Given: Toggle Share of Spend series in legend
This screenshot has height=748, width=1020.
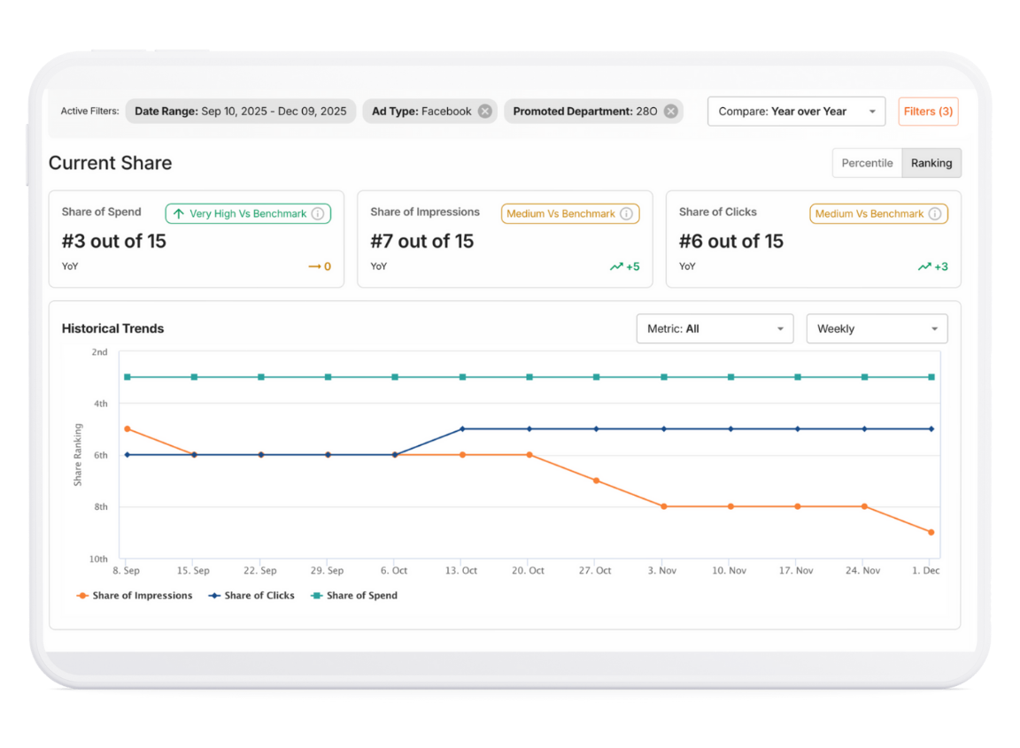Looking at the screenshot, I should coord(353,596).
